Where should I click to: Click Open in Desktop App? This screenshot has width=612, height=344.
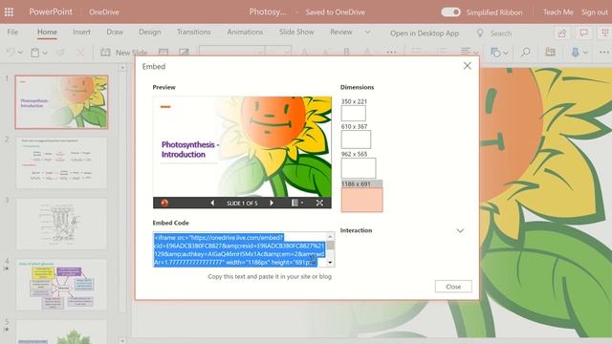pos(425,33)
